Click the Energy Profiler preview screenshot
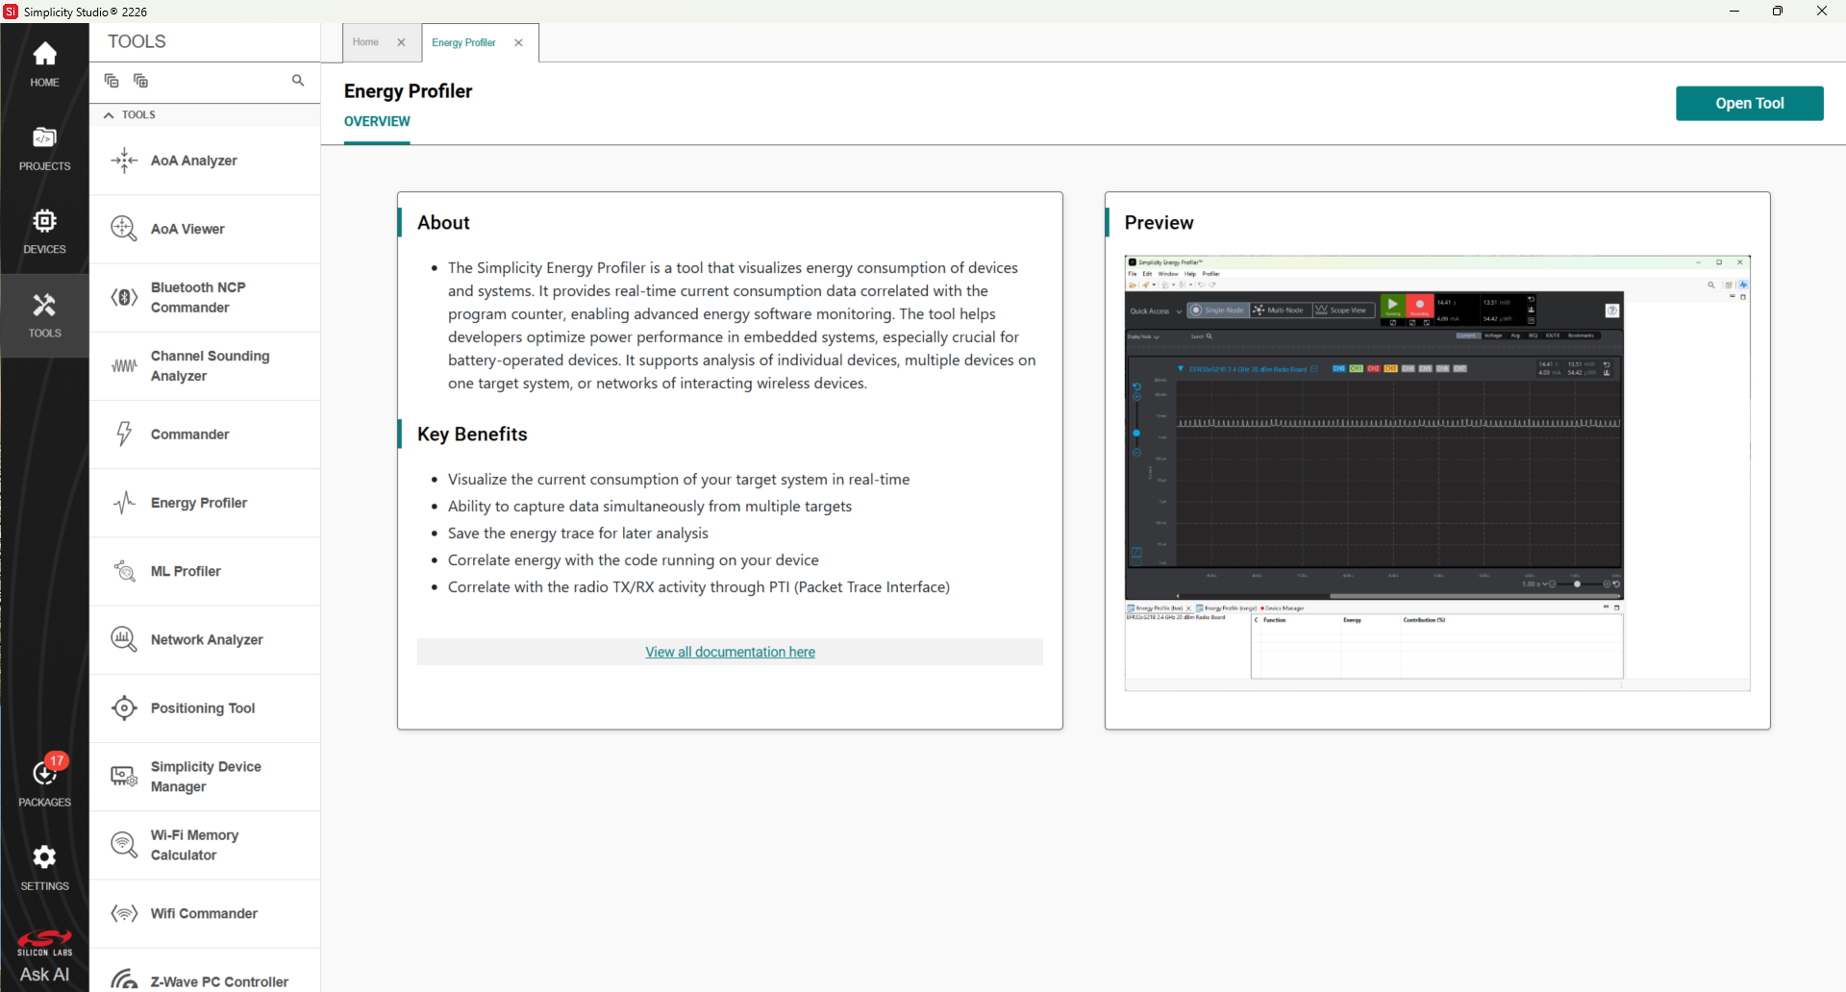 (1436, 473)
